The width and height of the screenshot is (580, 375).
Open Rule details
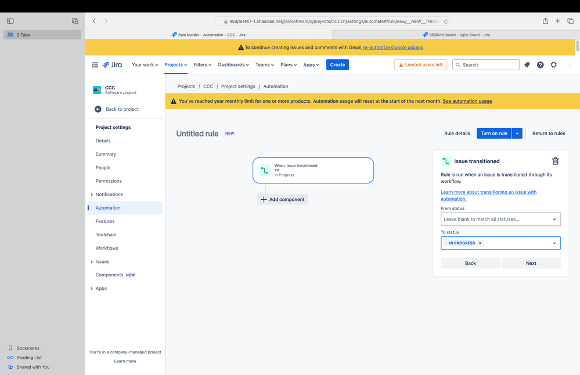[457, 133]
